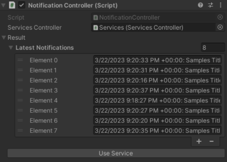Viewport: 227px width, 162px height.
Task: Edit the Element 4 value with 9:18:27 timestamp
Action: (157, 101)
